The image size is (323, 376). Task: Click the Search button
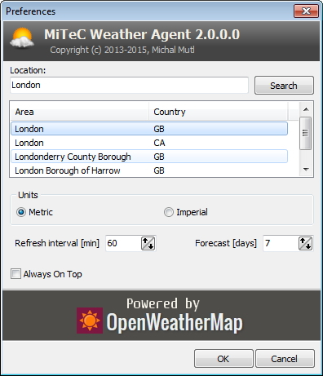(284, 86)
